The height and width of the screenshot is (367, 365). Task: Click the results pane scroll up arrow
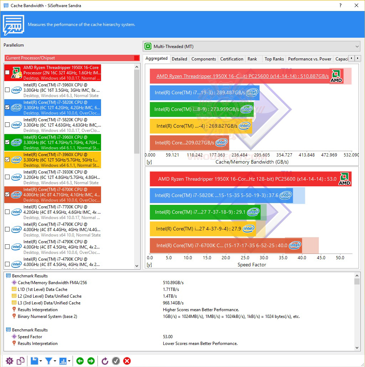[x=357, y=276]
